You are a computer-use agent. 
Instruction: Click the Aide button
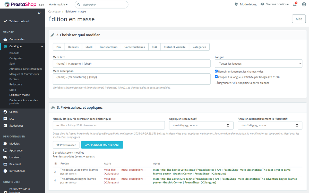[299, 19]
